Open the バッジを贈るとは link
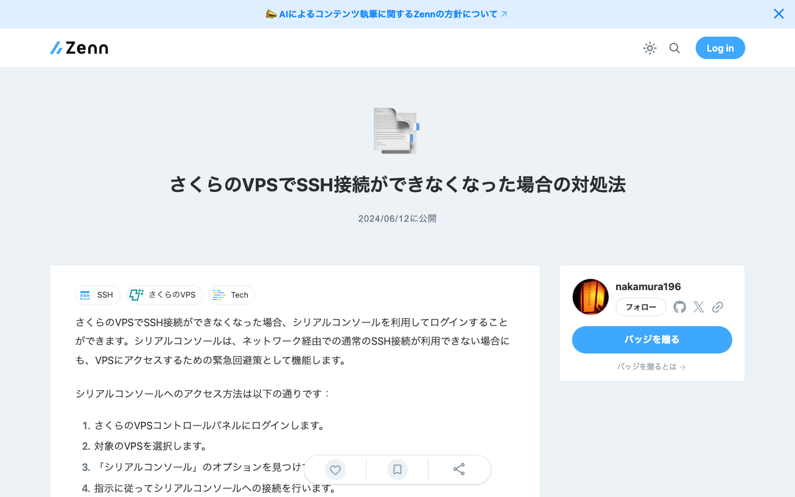795x497 pixels. click(652, 367)
